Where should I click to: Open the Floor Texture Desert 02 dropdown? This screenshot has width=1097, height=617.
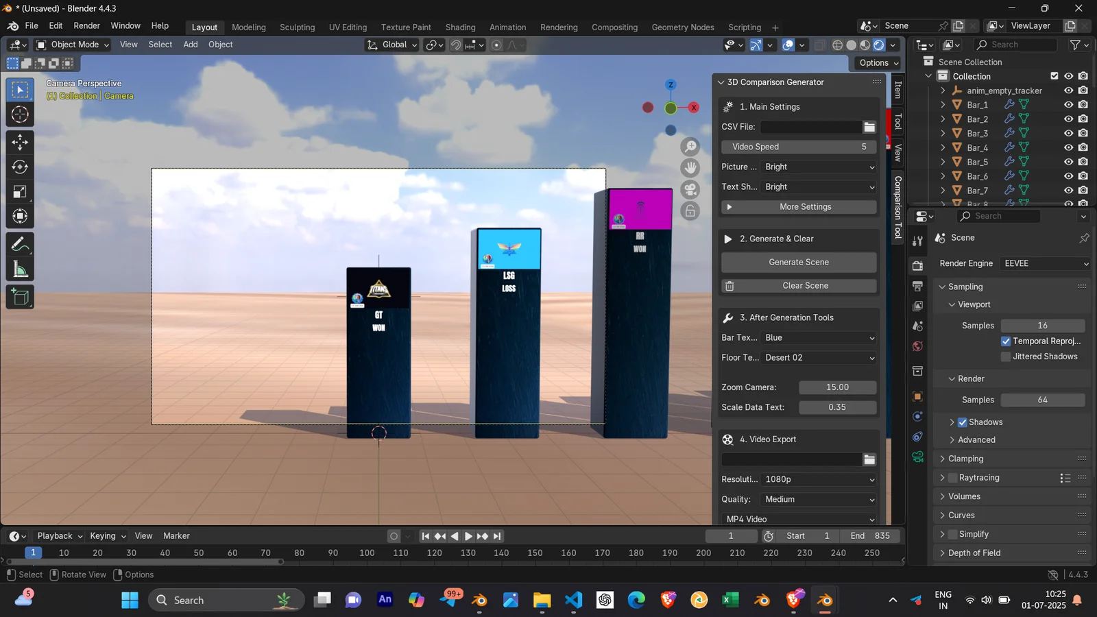(x=819, y=358)
